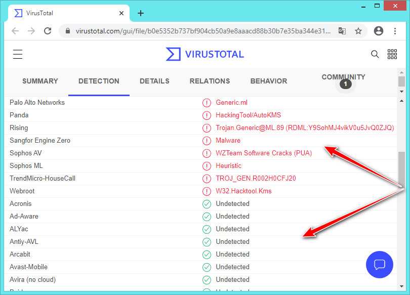This screenshot has width=410, height=295.
Task: Click the Sophos ML vendor name
Action: pos(26,165)
